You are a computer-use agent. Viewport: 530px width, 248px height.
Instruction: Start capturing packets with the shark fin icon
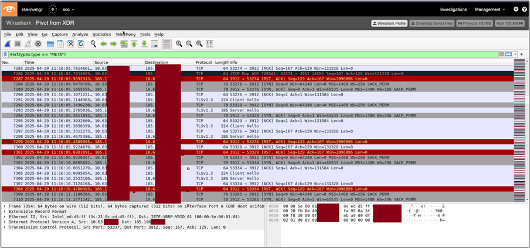pos(8,43)
